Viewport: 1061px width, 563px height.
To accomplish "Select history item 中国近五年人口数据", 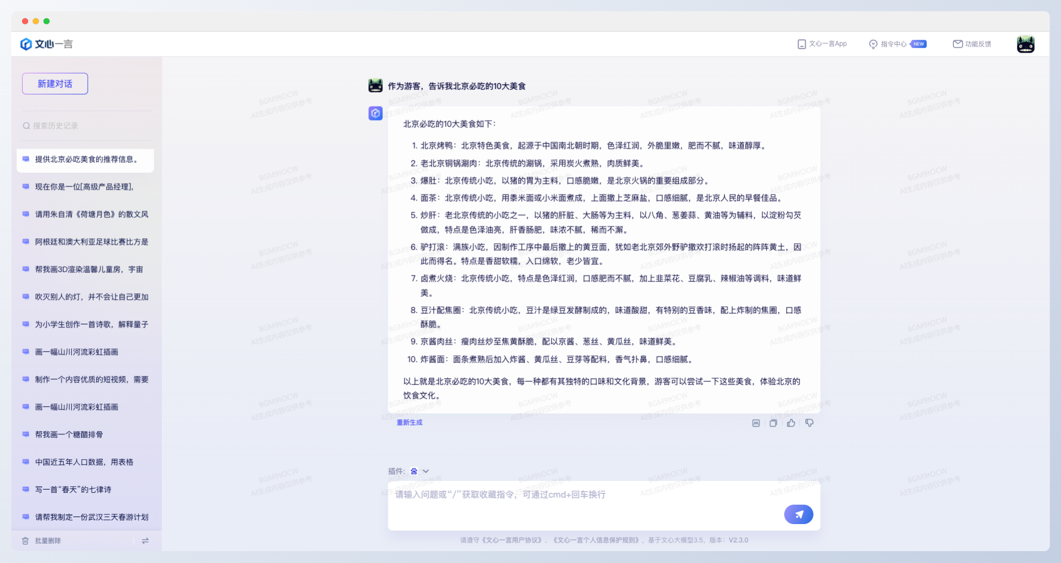I will point(84,462).
